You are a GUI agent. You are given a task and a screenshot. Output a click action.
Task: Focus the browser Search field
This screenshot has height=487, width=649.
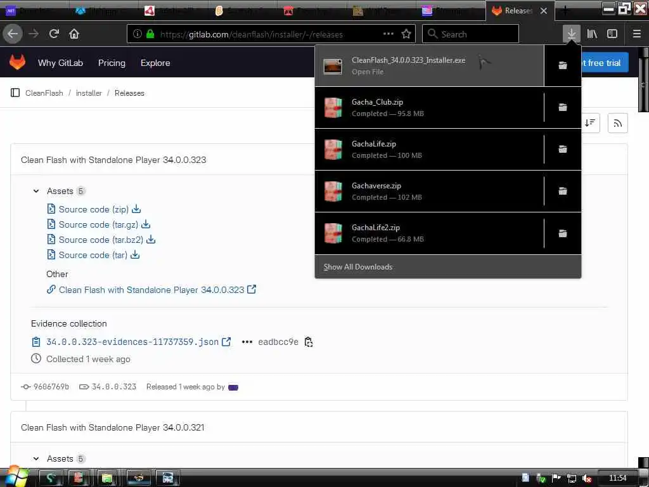click(470, 34)
